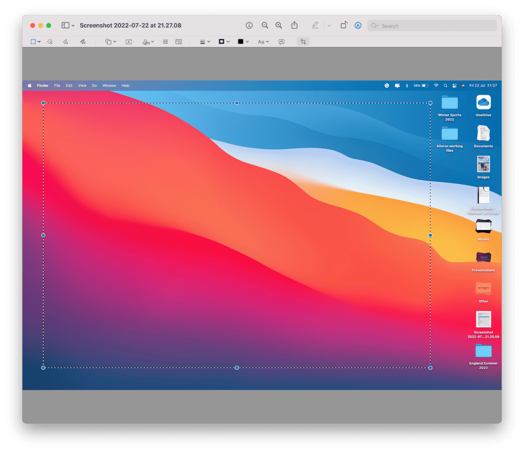
Task: Toggle the sidebar view panel
Action: (64, 25)
